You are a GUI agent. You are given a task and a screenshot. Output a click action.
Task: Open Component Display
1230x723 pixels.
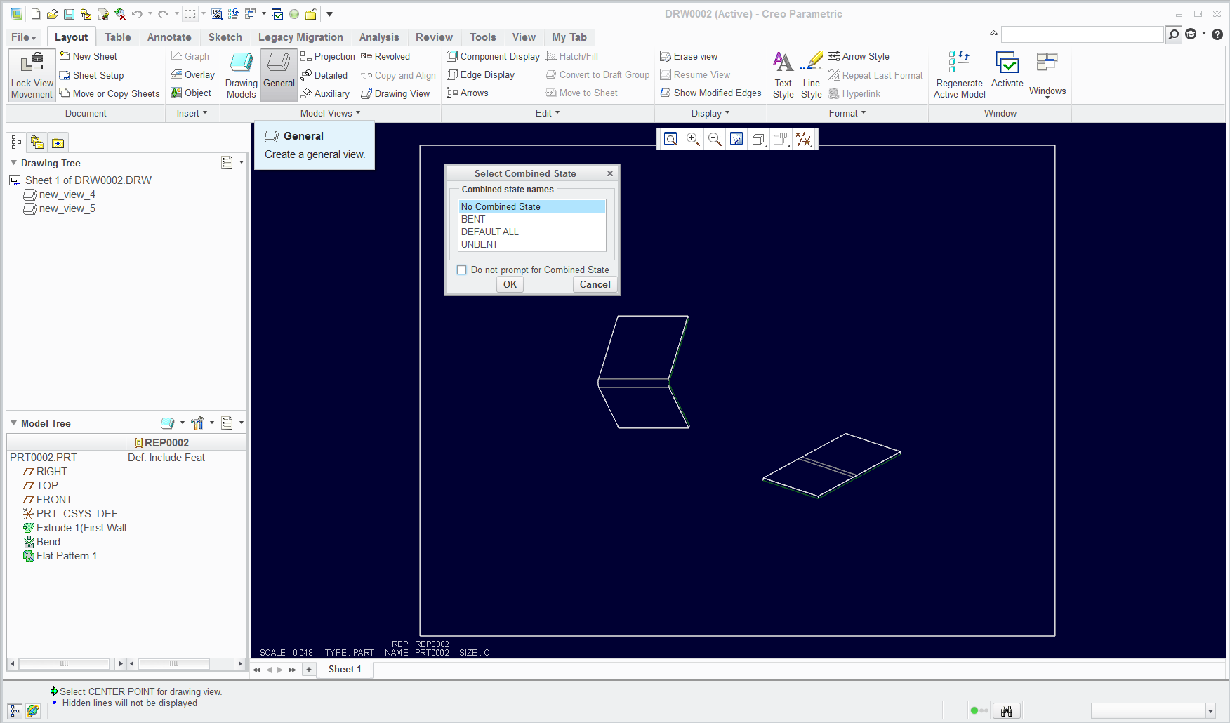494,56
